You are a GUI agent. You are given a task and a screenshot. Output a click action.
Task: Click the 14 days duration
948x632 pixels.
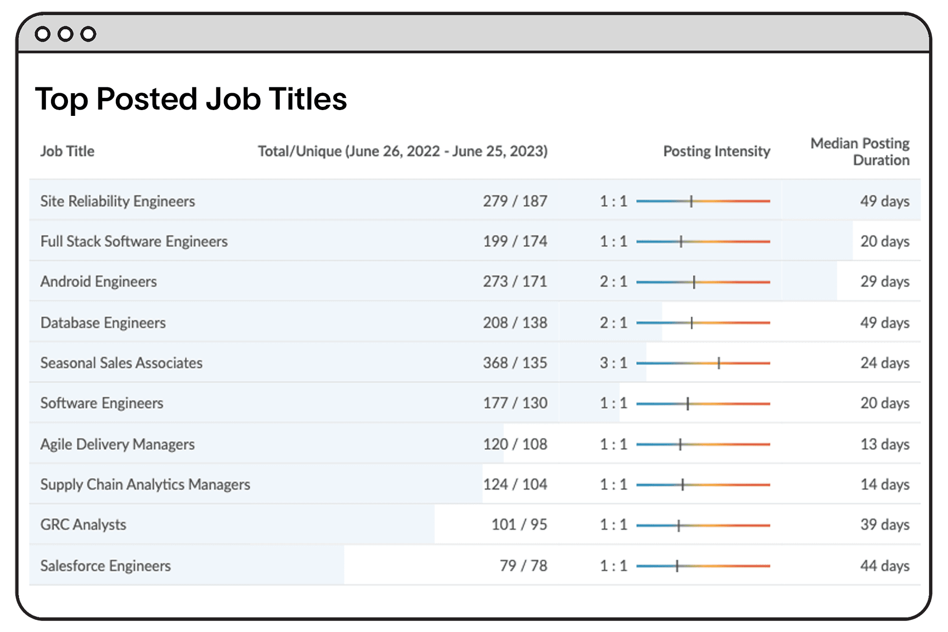pyautogui.click(x=885, y=485)
